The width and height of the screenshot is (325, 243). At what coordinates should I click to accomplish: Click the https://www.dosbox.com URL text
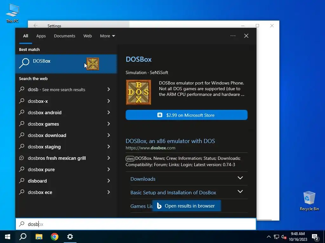point(150,148)
